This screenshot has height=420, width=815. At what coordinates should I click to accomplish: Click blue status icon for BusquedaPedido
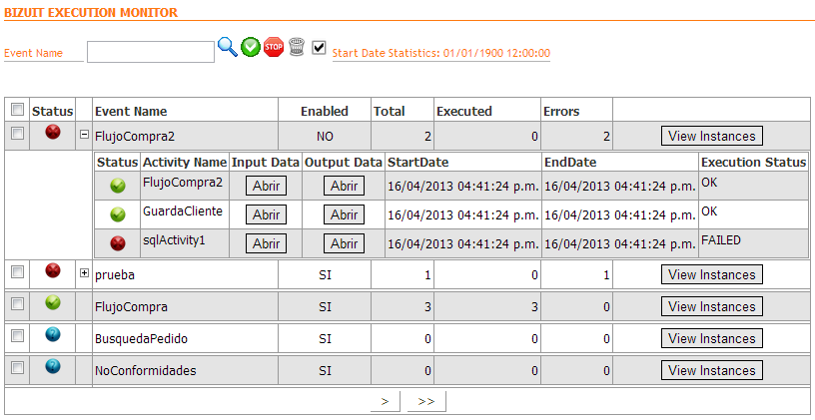click(x=53, y=336)
